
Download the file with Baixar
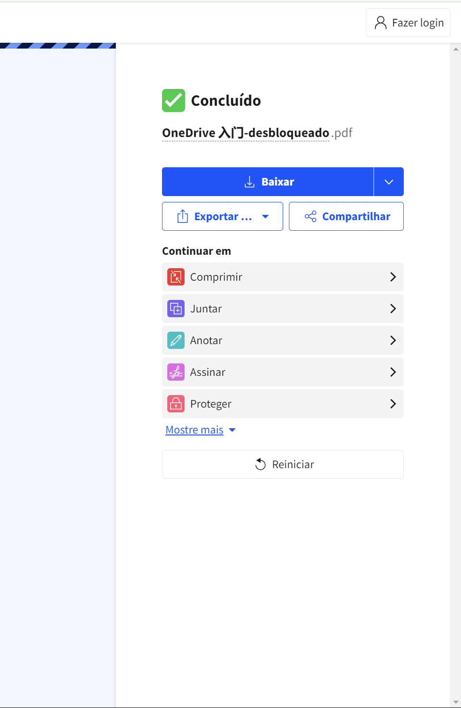tap(268, 182)
